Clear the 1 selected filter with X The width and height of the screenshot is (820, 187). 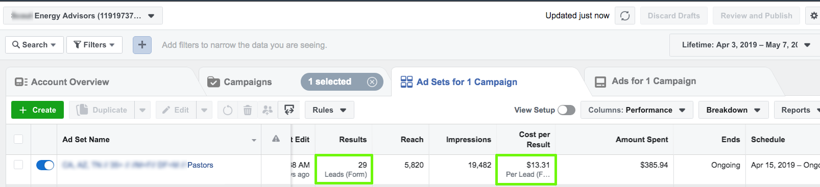tap(372, 82)
